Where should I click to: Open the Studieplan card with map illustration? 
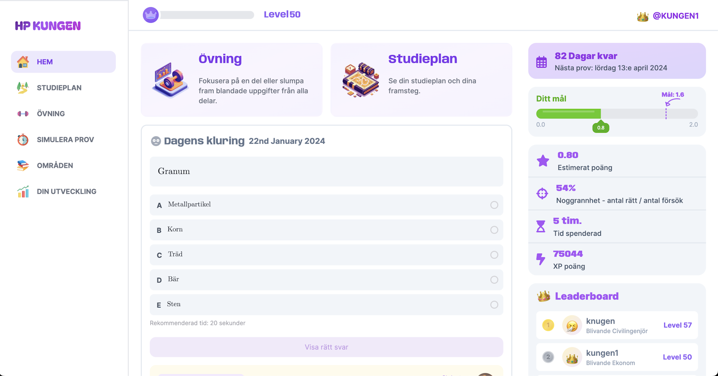coord(421,80)
